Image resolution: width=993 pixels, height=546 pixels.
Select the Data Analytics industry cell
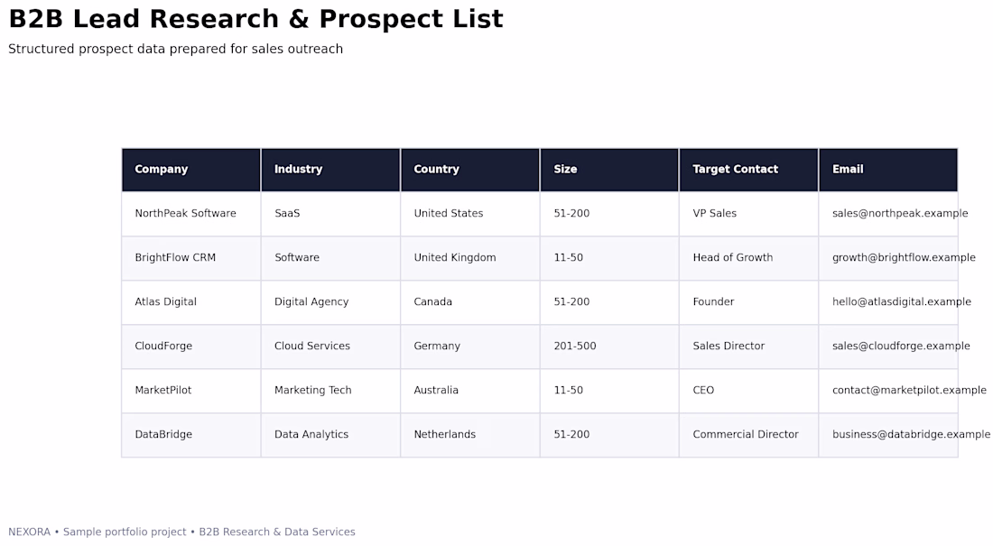coord(330,435)
